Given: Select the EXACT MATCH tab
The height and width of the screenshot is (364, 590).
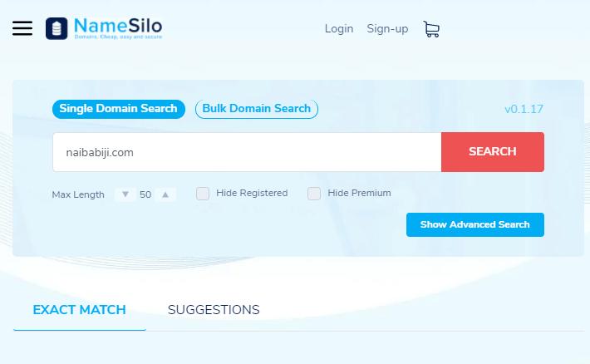Looking at the screenshot, I should click(80, 310).
